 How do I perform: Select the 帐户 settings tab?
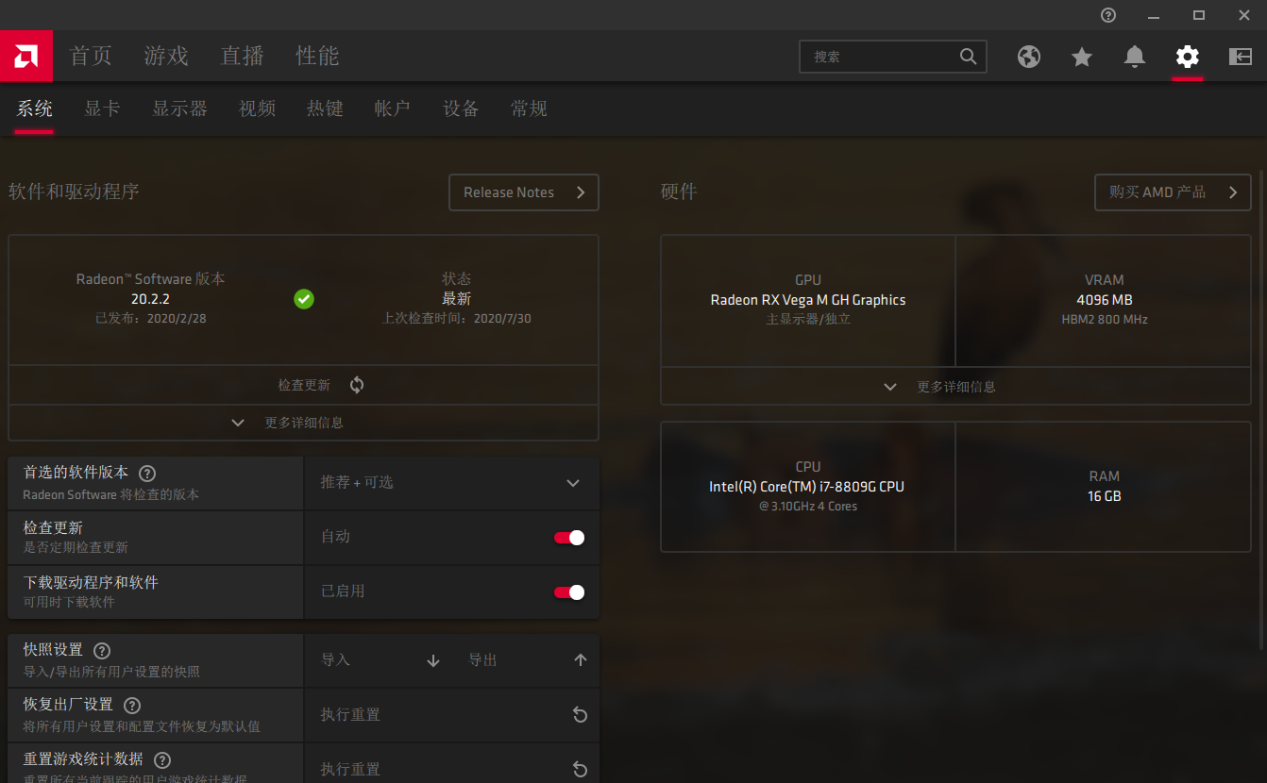coord(393,108)
